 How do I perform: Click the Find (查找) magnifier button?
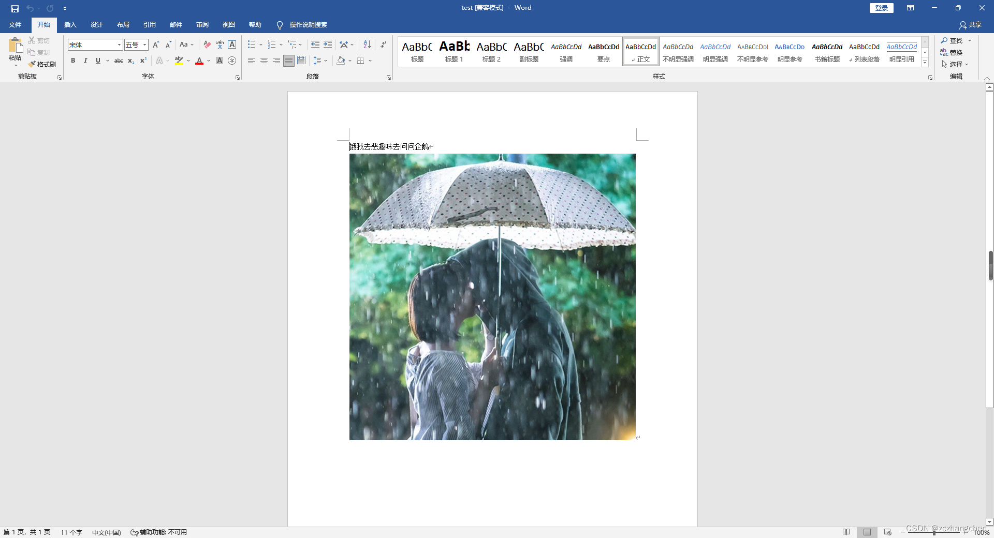pyautogui.click(x=952, y=40)
